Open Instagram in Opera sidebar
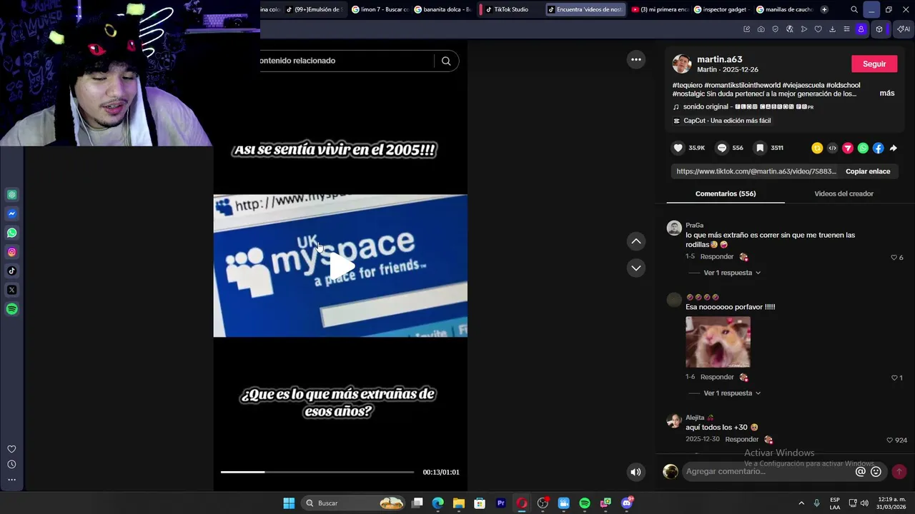This screenshot has height=514, width=915. coord(12,252)
